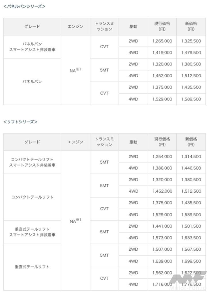Click the 1,325,500 new price cell
Screen dimensions: 210x294
[191, 41]
